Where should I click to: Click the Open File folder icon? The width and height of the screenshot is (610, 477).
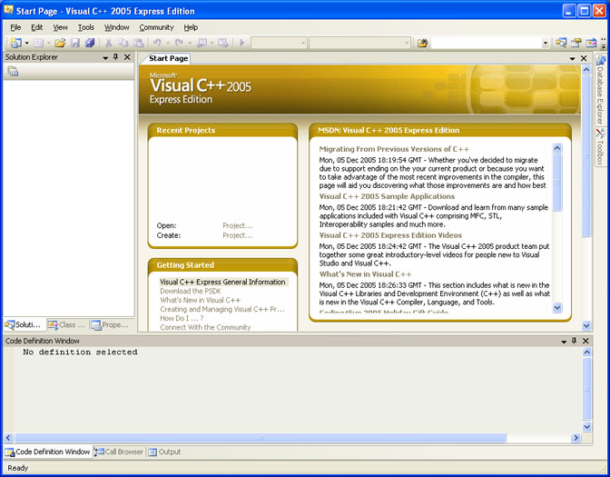pos(60,43)
